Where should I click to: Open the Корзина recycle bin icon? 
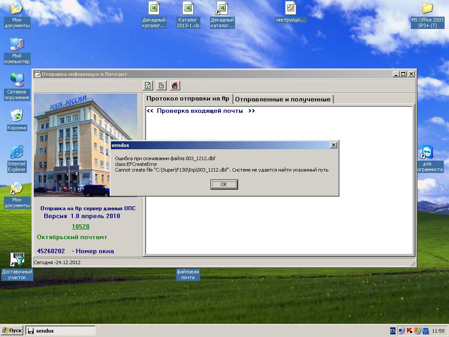17,120
